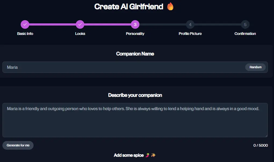Jump to step 4 circle
This screenshot has height=162, width=274.
[x=190, y=24]
